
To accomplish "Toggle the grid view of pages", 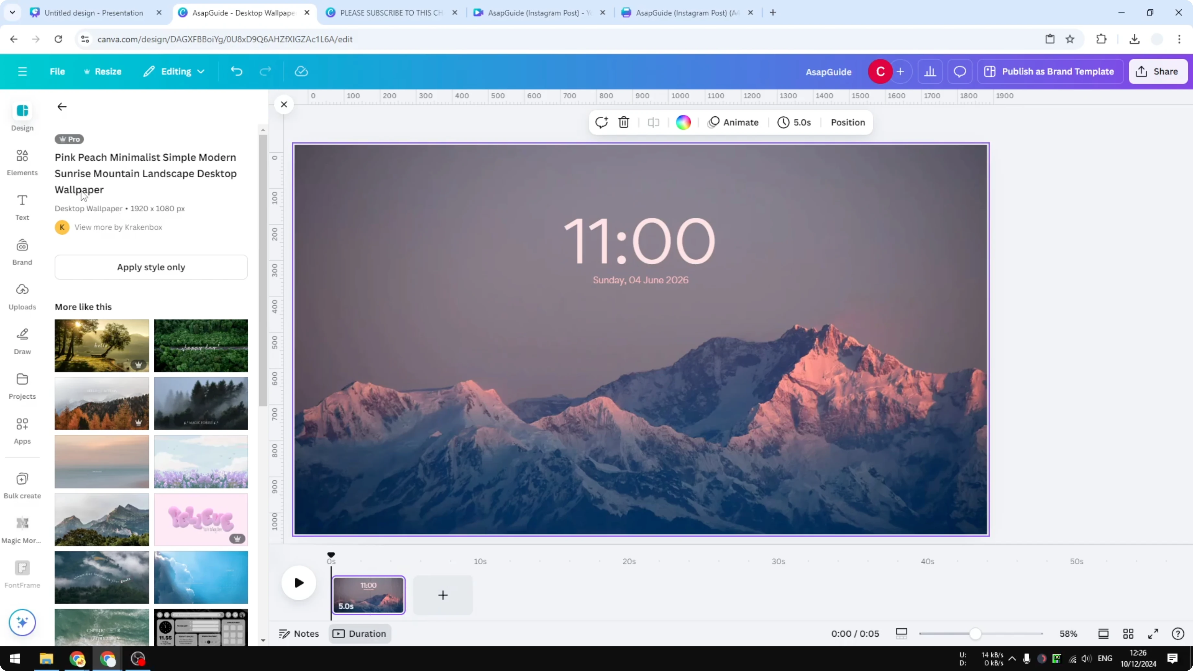I will [x=1128, y=633].
